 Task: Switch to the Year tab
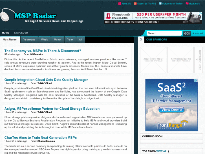[x=70, y=40]
